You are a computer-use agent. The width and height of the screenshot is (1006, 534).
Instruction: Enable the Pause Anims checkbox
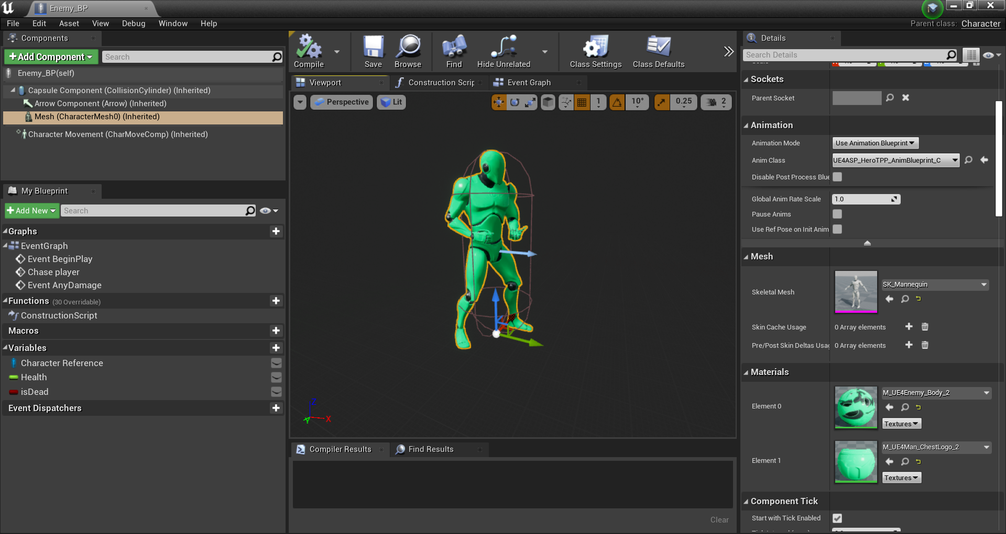837,214
